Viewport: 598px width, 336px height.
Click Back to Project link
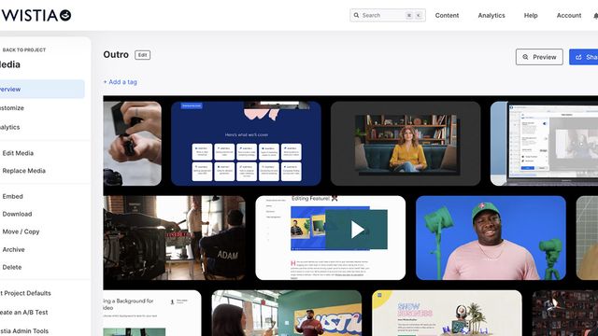23,49
